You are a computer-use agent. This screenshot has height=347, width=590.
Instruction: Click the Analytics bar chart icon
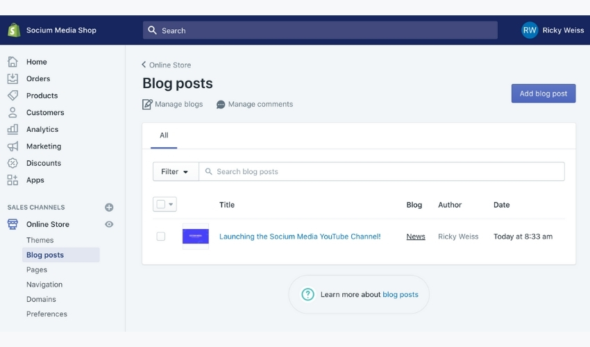click(12, 129)
